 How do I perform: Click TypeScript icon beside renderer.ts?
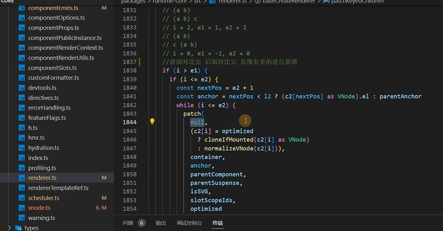click(22, 178)
